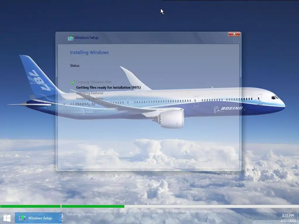This screenshot has height=224, width=299.
Task: Click the '2' stage number at bottom
Action: [x=61, y=217]
